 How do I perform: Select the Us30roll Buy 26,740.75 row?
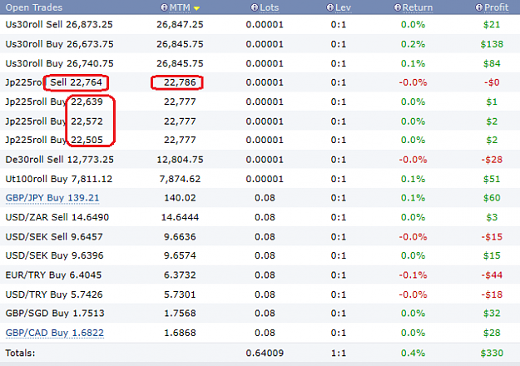(x=260, y=63)
